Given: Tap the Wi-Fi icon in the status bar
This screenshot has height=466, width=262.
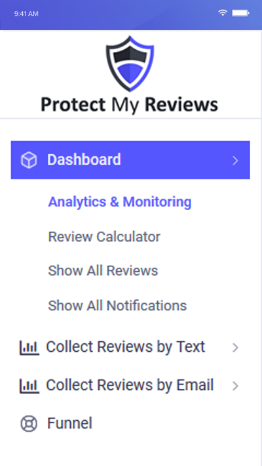Looking at the screenshot, I should (x=223, y=12).
